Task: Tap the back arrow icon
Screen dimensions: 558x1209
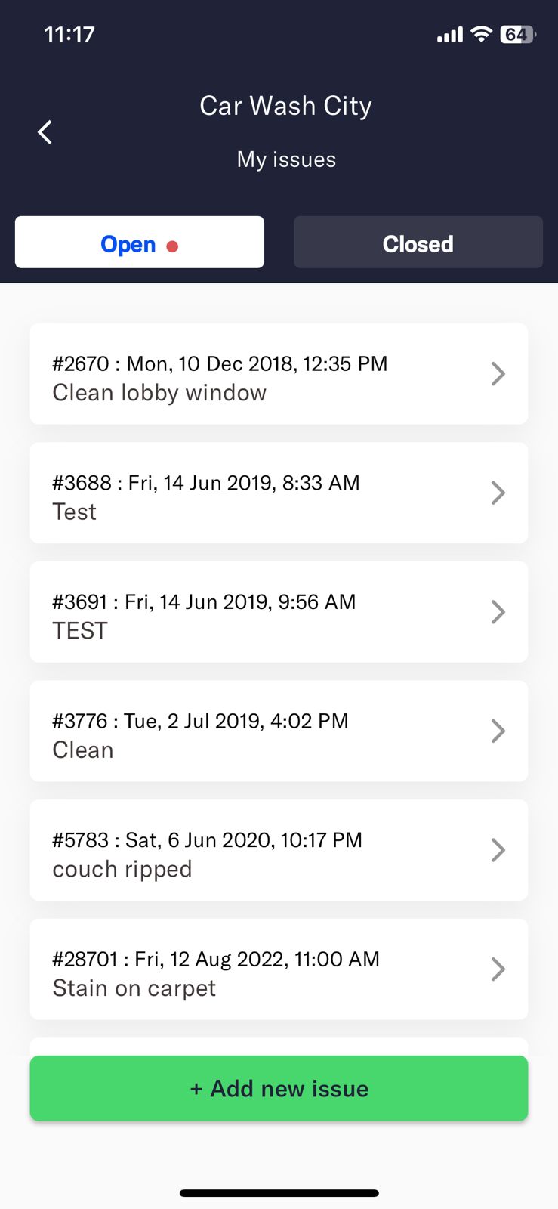Action: [x=45, y=132]
